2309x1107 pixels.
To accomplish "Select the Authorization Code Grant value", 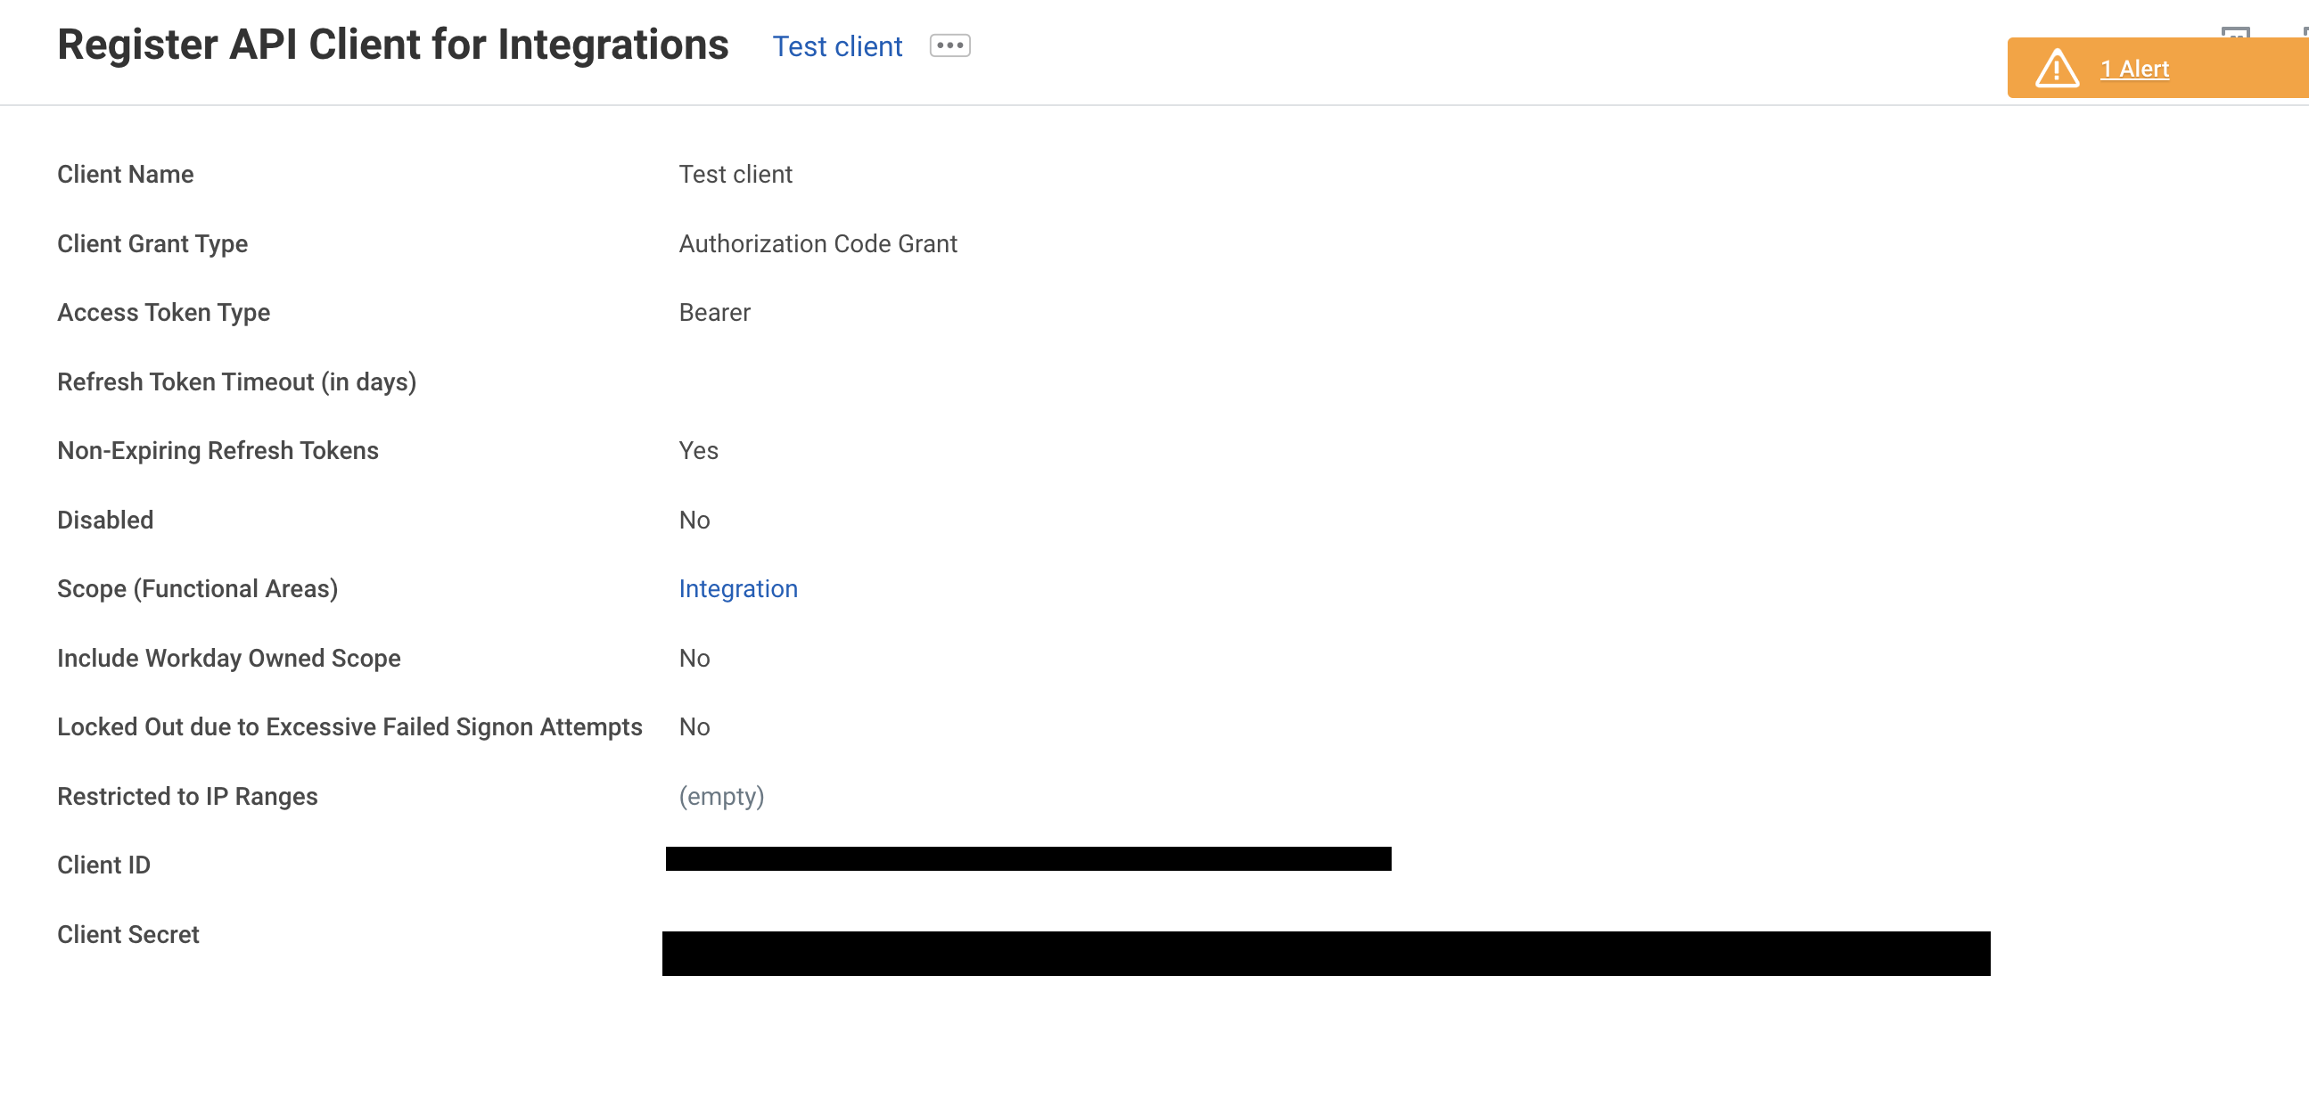I will pyautogui.click(x=818, y=243).
